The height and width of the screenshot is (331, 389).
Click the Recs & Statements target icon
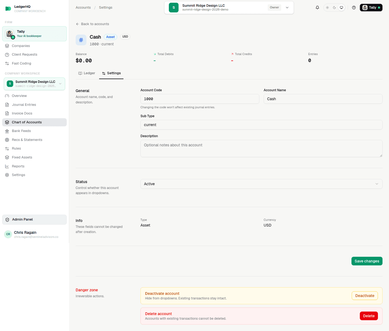(7, 140)
